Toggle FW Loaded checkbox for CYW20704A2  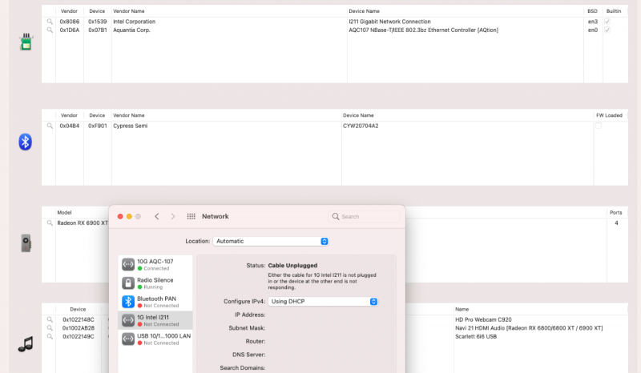click(598, 126)
